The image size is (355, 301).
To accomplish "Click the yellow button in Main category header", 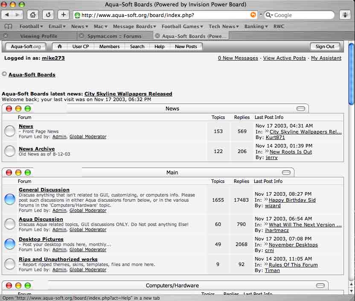I will point(18,173).
